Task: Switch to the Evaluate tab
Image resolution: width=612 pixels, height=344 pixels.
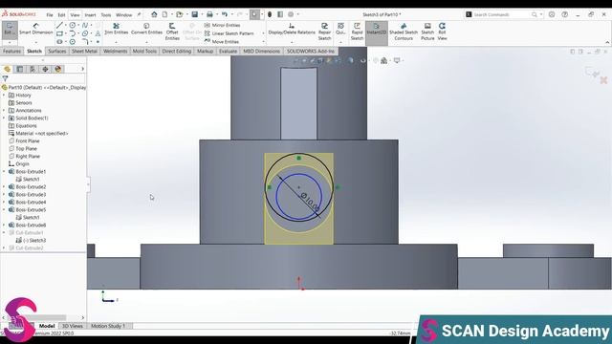Action: click(228, 51)
